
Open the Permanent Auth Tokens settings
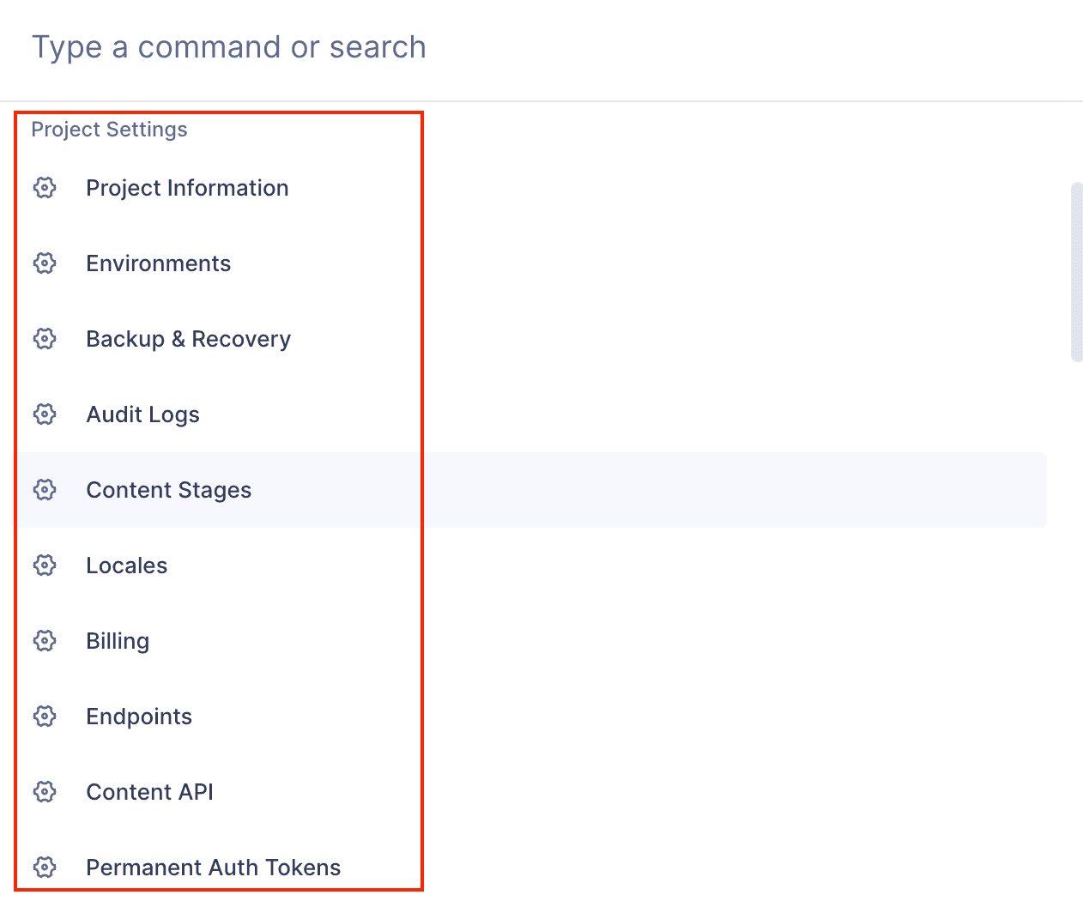(x=213, y=868)
